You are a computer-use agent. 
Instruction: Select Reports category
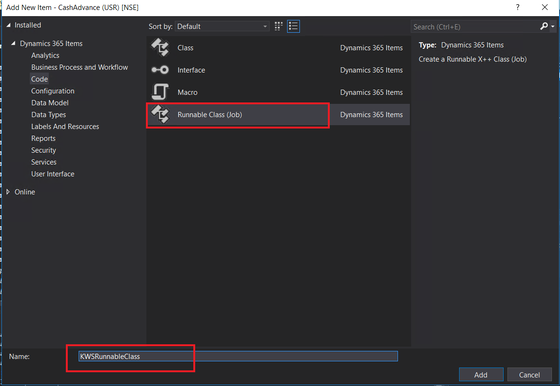(43, 138)
